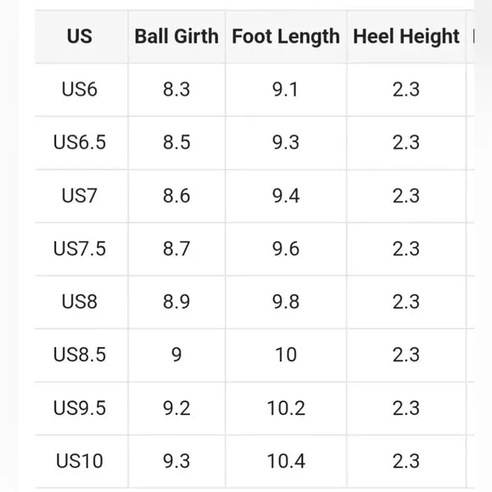Click foot length value 10.4
The height and width of the screenshot is (492, 492).
point(286,461)
